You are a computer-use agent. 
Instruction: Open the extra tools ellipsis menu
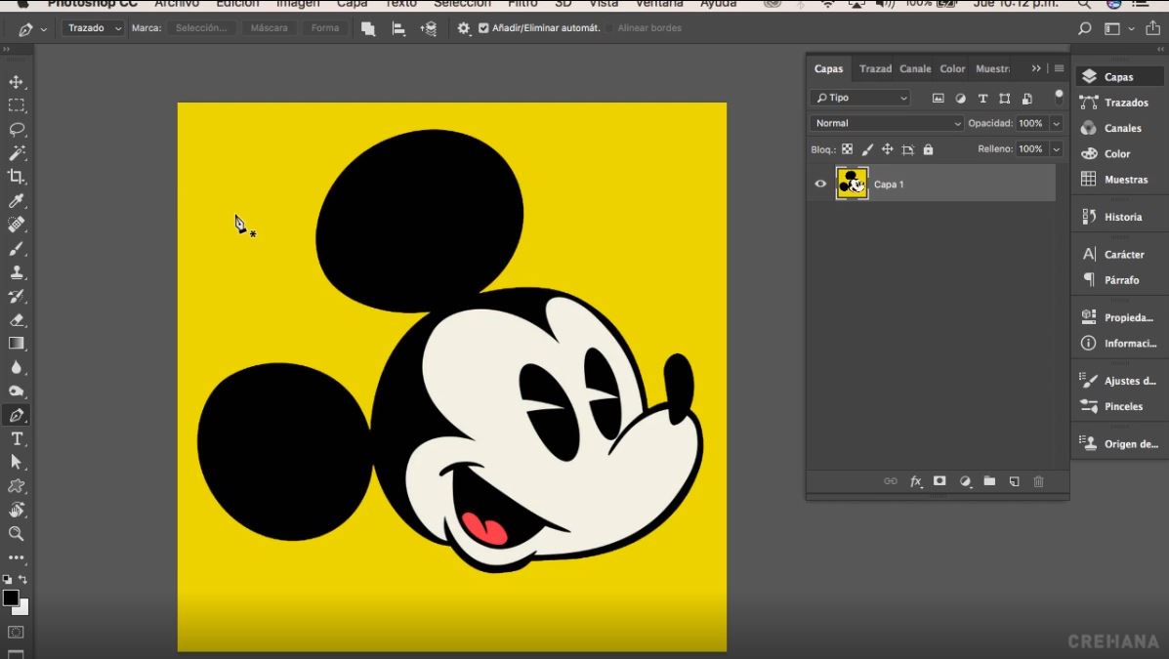(x=17, y=557)
